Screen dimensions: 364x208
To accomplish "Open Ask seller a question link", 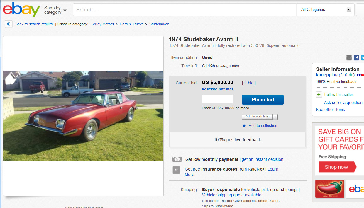I will (x=343, y=103).
